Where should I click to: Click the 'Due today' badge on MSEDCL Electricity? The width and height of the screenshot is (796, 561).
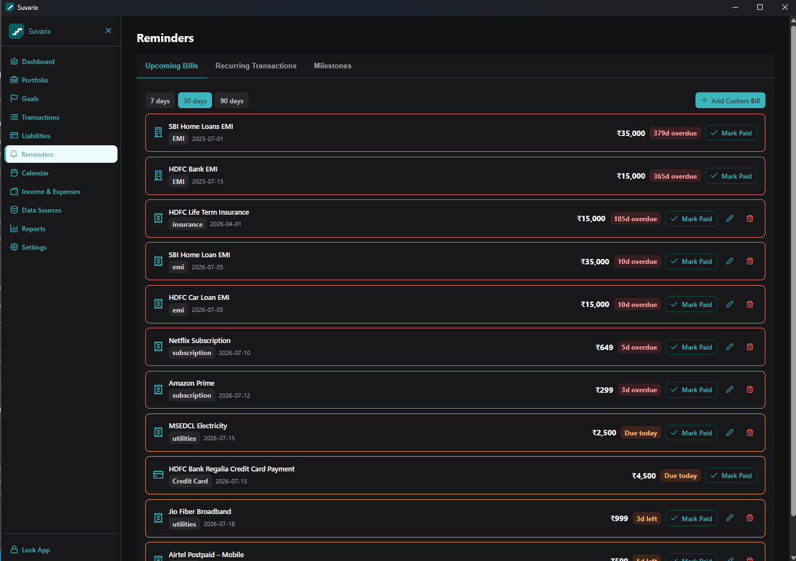[x=641, y=433]
